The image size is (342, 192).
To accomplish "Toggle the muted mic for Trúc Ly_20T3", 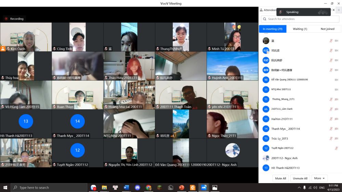I will pyautogui.click(x=331, y=138).
